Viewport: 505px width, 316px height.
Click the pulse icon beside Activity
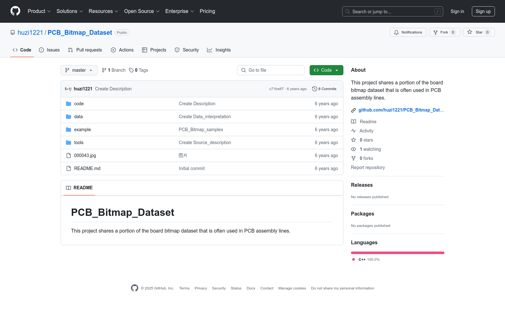(353, 131)
